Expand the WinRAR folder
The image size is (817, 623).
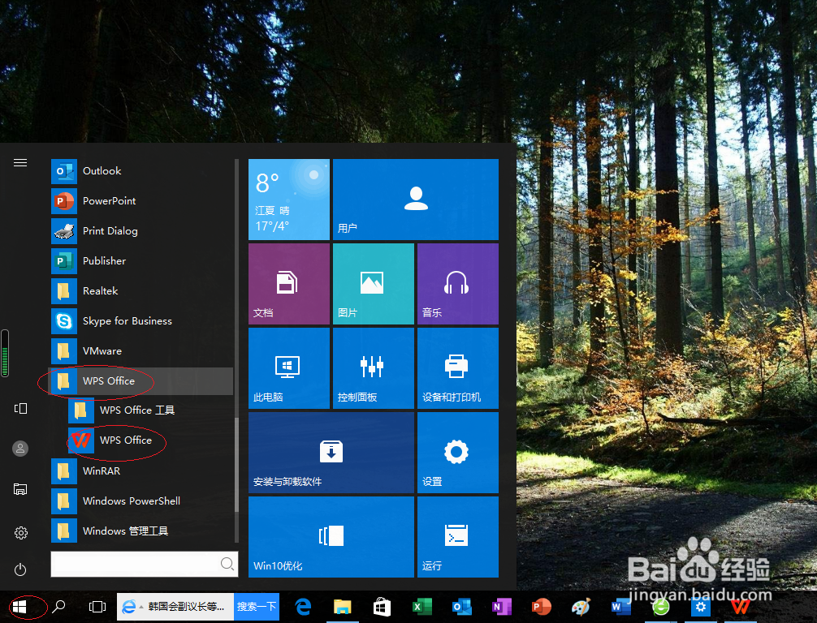[x=142, y=471]
